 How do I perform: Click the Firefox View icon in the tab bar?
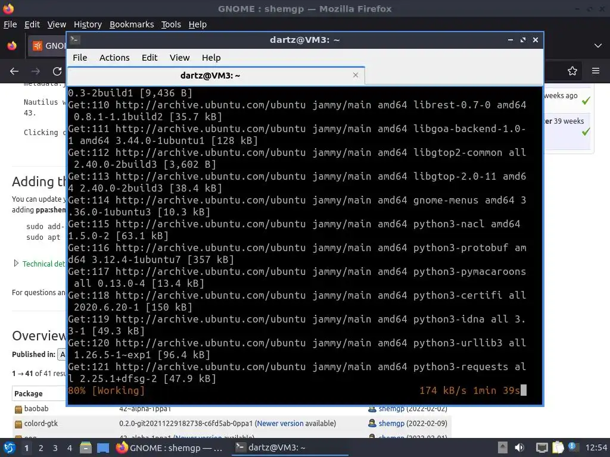click(12, 45)
